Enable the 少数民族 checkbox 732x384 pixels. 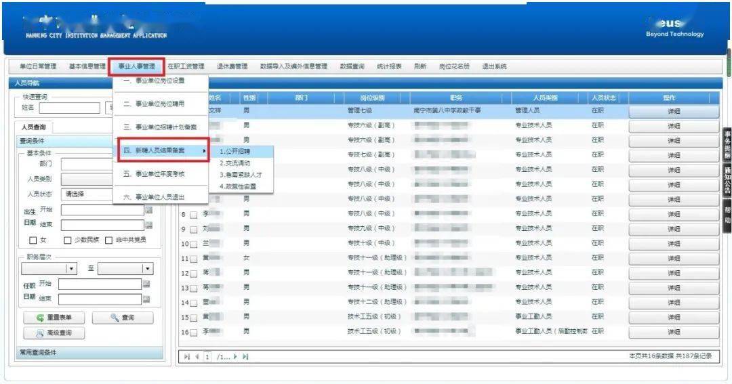tap(67, 240)
